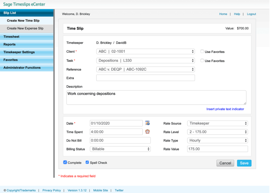The image size is (270, 193).
Task: Open the Client dropdown showing ABC 02-1001
Action: click(x=145, y=51)
